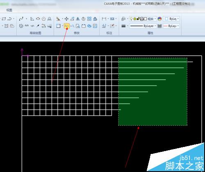Select the Array (four squares) tool
Viewport: 205px width, 172px height.
(89, 19)
